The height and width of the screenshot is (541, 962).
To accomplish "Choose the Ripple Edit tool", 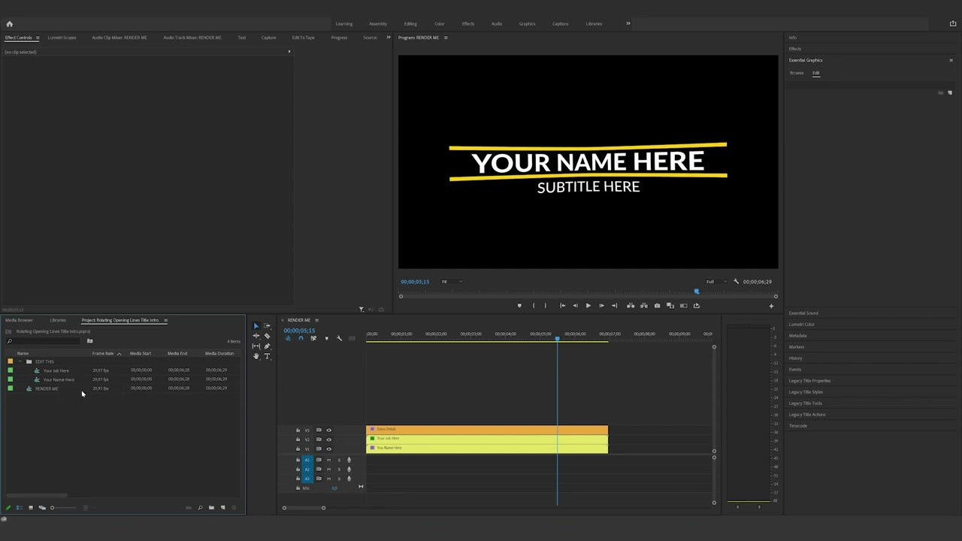I will click(256, 336).
